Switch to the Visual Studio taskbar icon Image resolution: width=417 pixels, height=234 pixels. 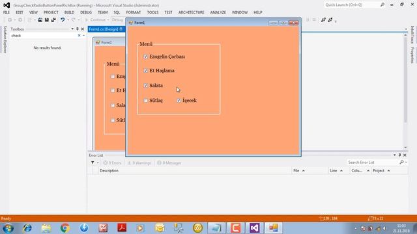254,228
